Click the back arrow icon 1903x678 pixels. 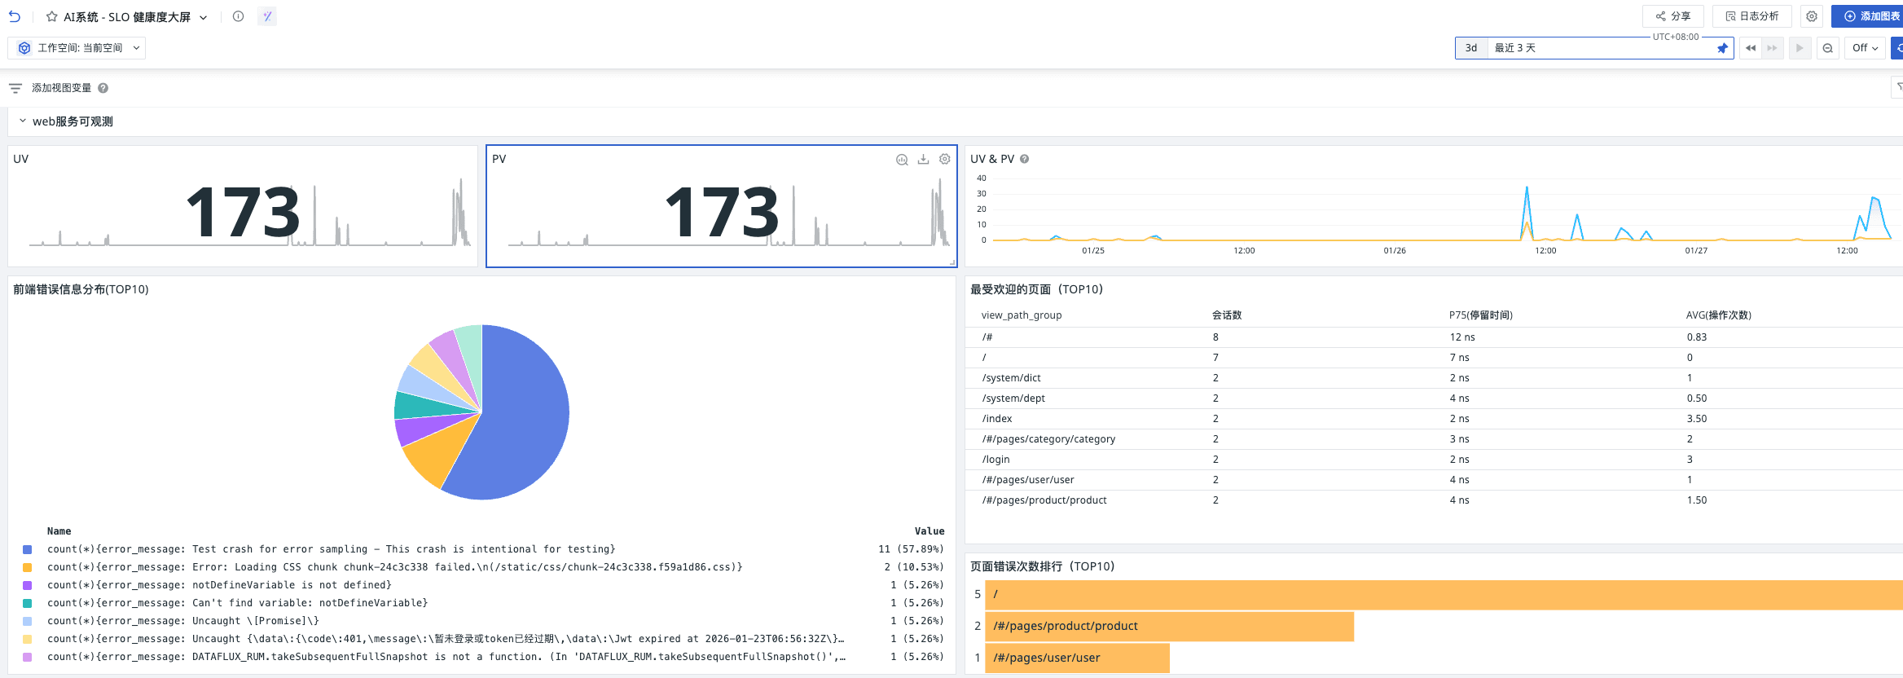click(x=15, y=16)
